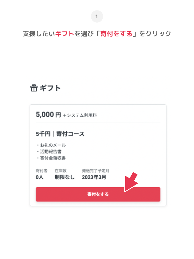This screenshot has height=259, width=194.
Task: Click the red arrow pointer graphic
Action: pyautogui.click(x=131, y=183)
